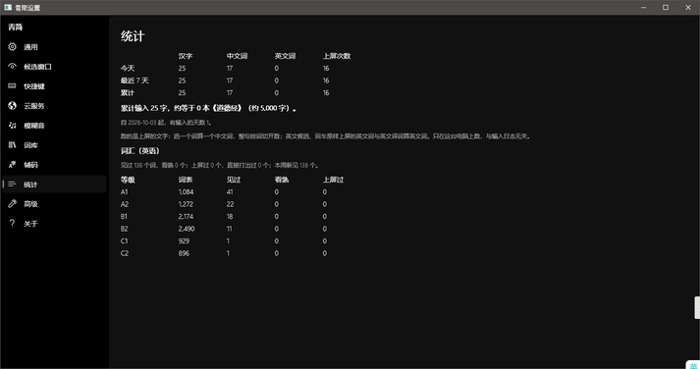The height and width of the screenshot is (369, 700).
Task: Click the 统计 list-lines icon
Action: pyautogui.click(x=12, y=184)
